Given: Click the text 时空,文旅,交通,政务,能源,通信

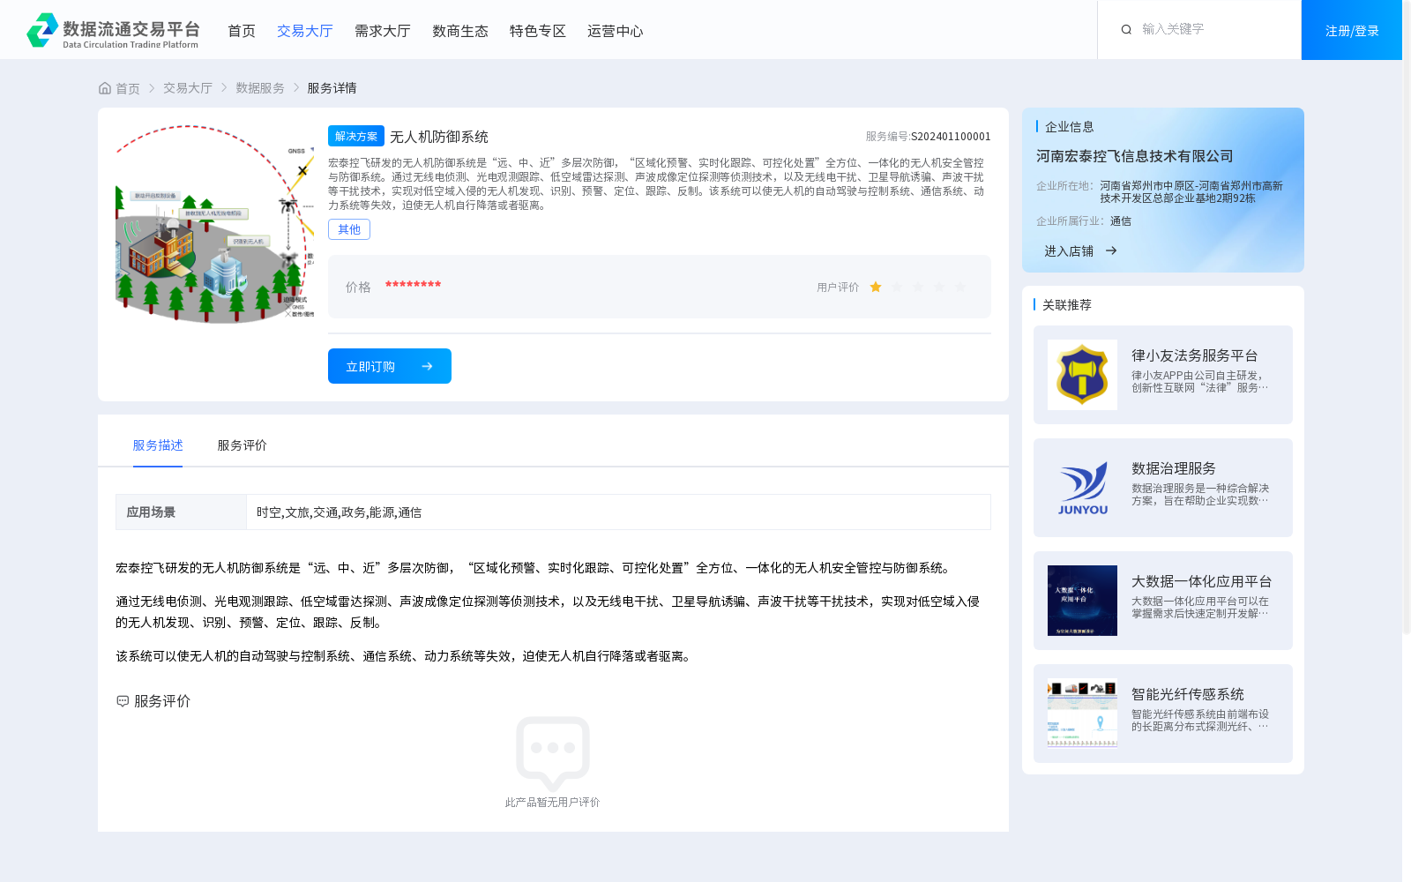Looking at the screenshot, I should [340, 512].
